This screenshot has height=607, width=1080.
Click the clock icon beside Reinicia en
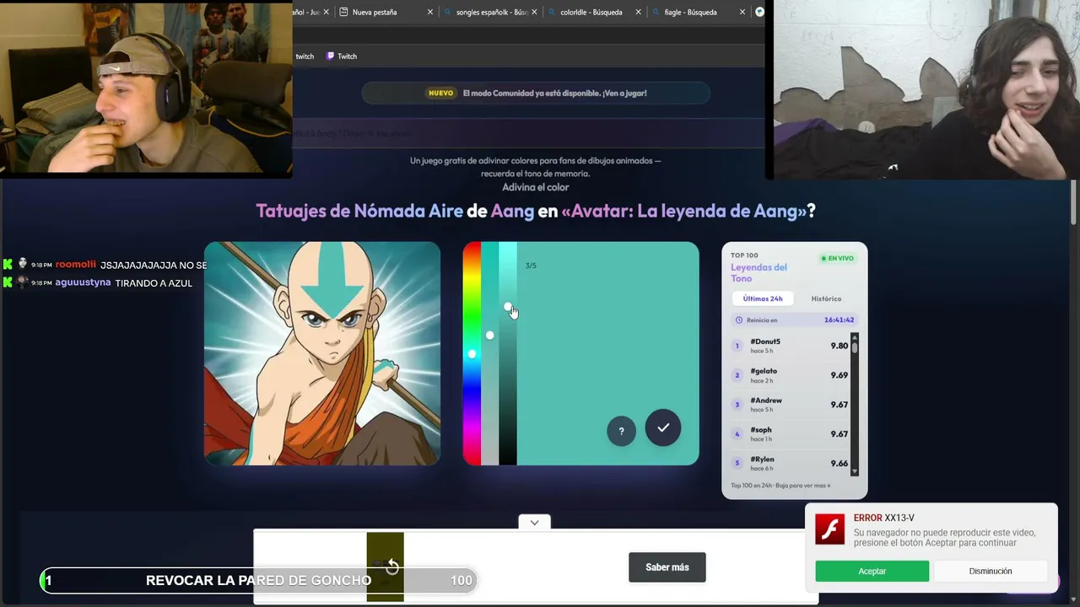click(739, 320)
